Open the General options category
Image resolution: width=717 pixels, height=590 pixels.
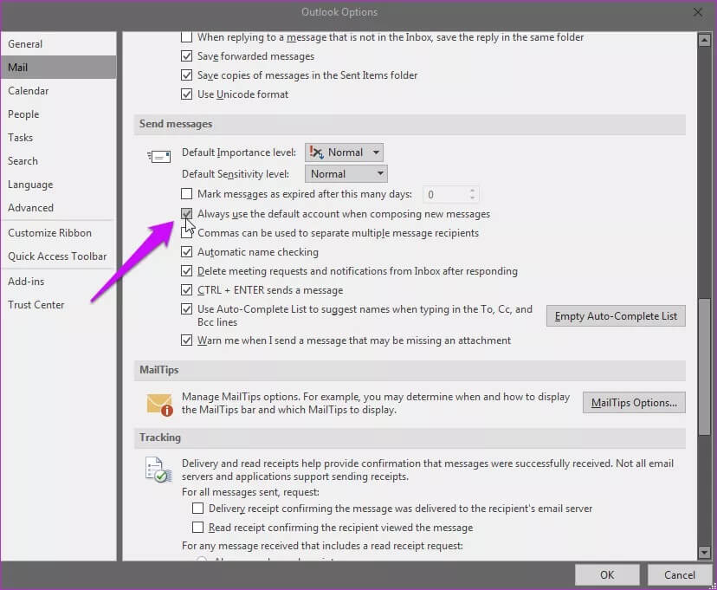pyautogui.click(x=59, y=44)
